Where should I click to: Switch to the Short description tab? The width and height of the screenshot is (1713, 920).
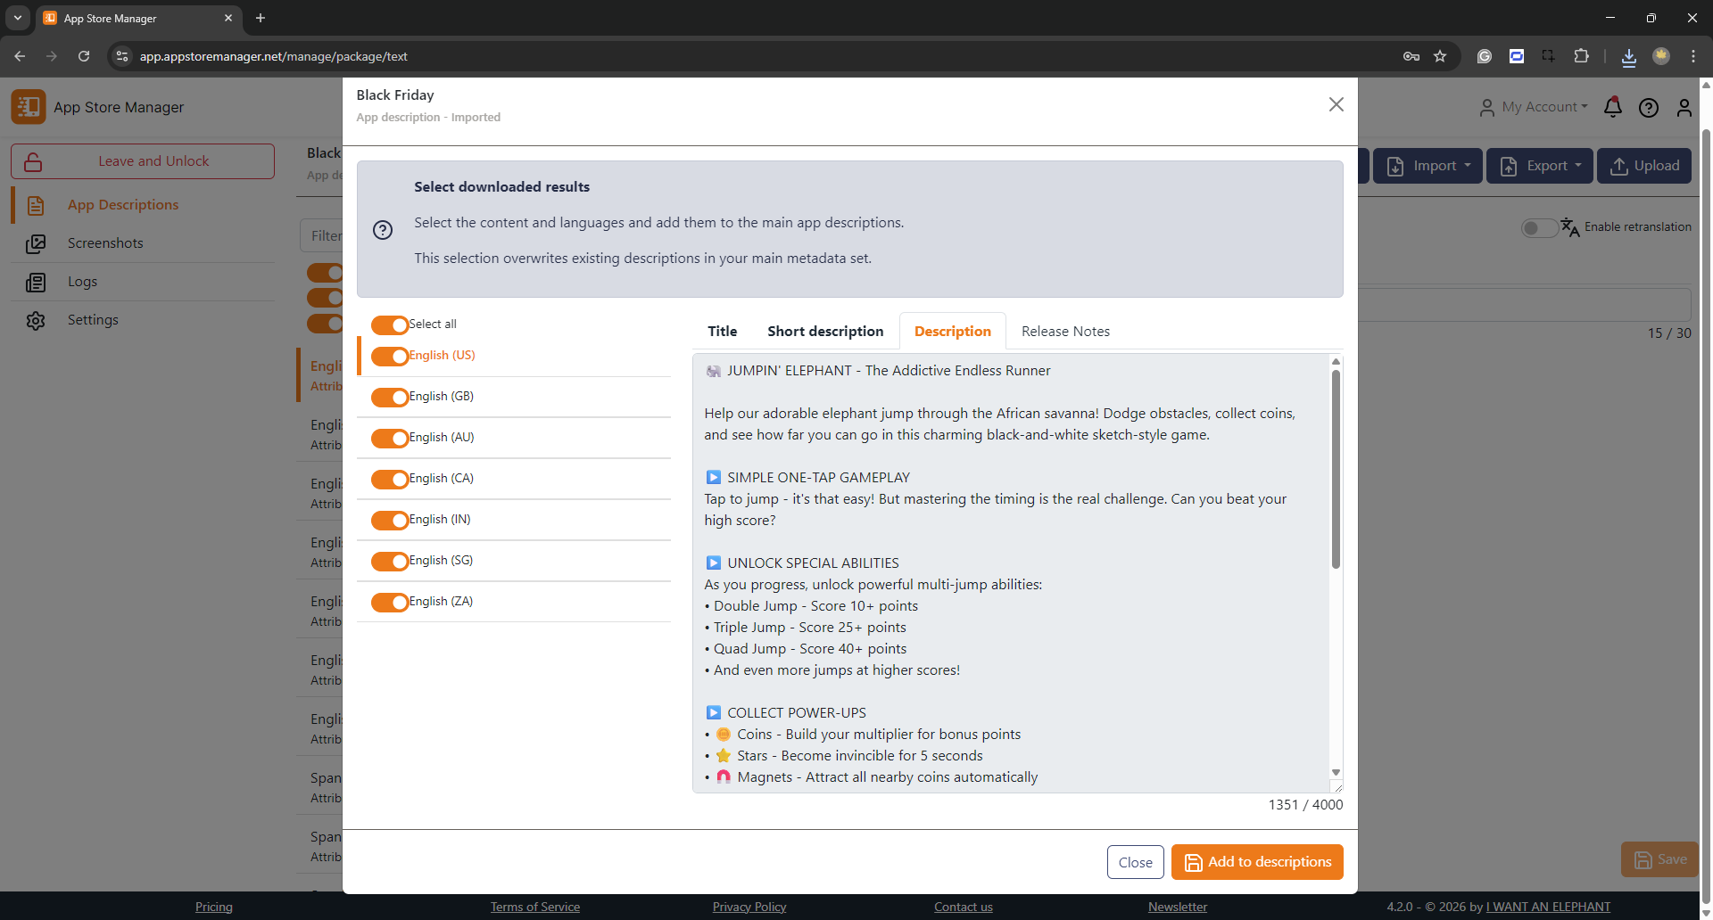(x=825, y=332)
